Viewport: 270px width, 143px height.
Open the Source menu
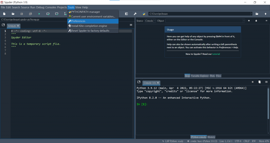[25, 7]
